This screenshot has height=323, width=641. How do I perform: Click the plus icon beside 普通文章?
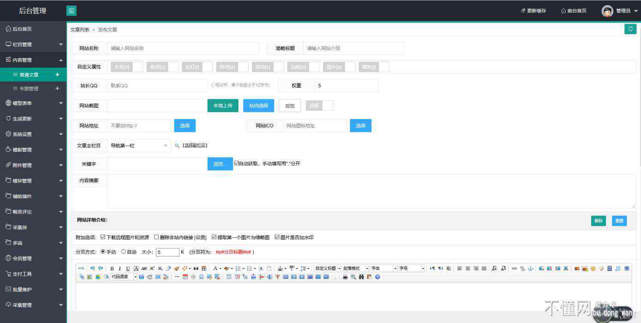[x=57, y=75]
